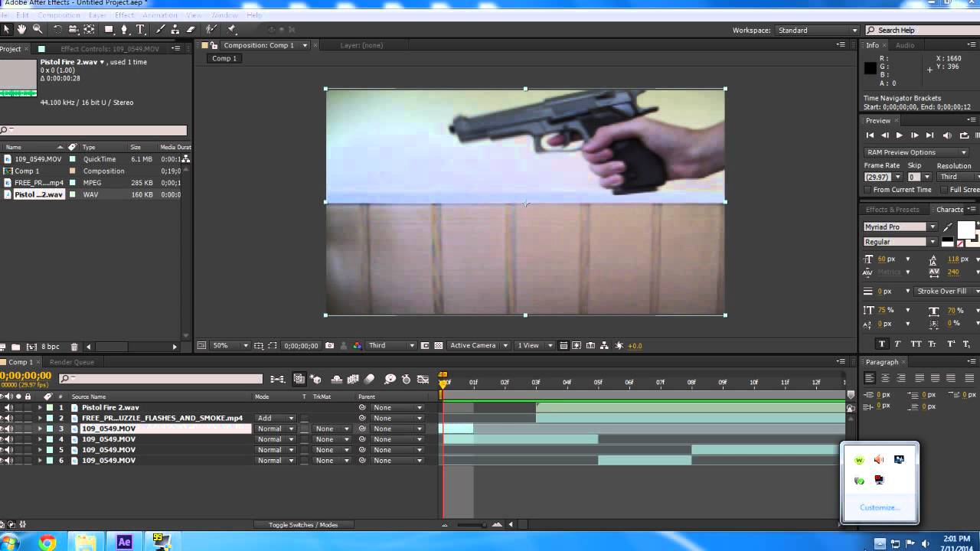The height and width of the screenshot is (551, 980).
Task: Select the Comp 1 breadcrumb tab in viewer
Action: (224, 58)
